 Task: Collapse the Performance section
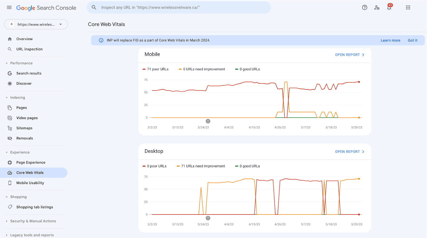coord(21,63)
